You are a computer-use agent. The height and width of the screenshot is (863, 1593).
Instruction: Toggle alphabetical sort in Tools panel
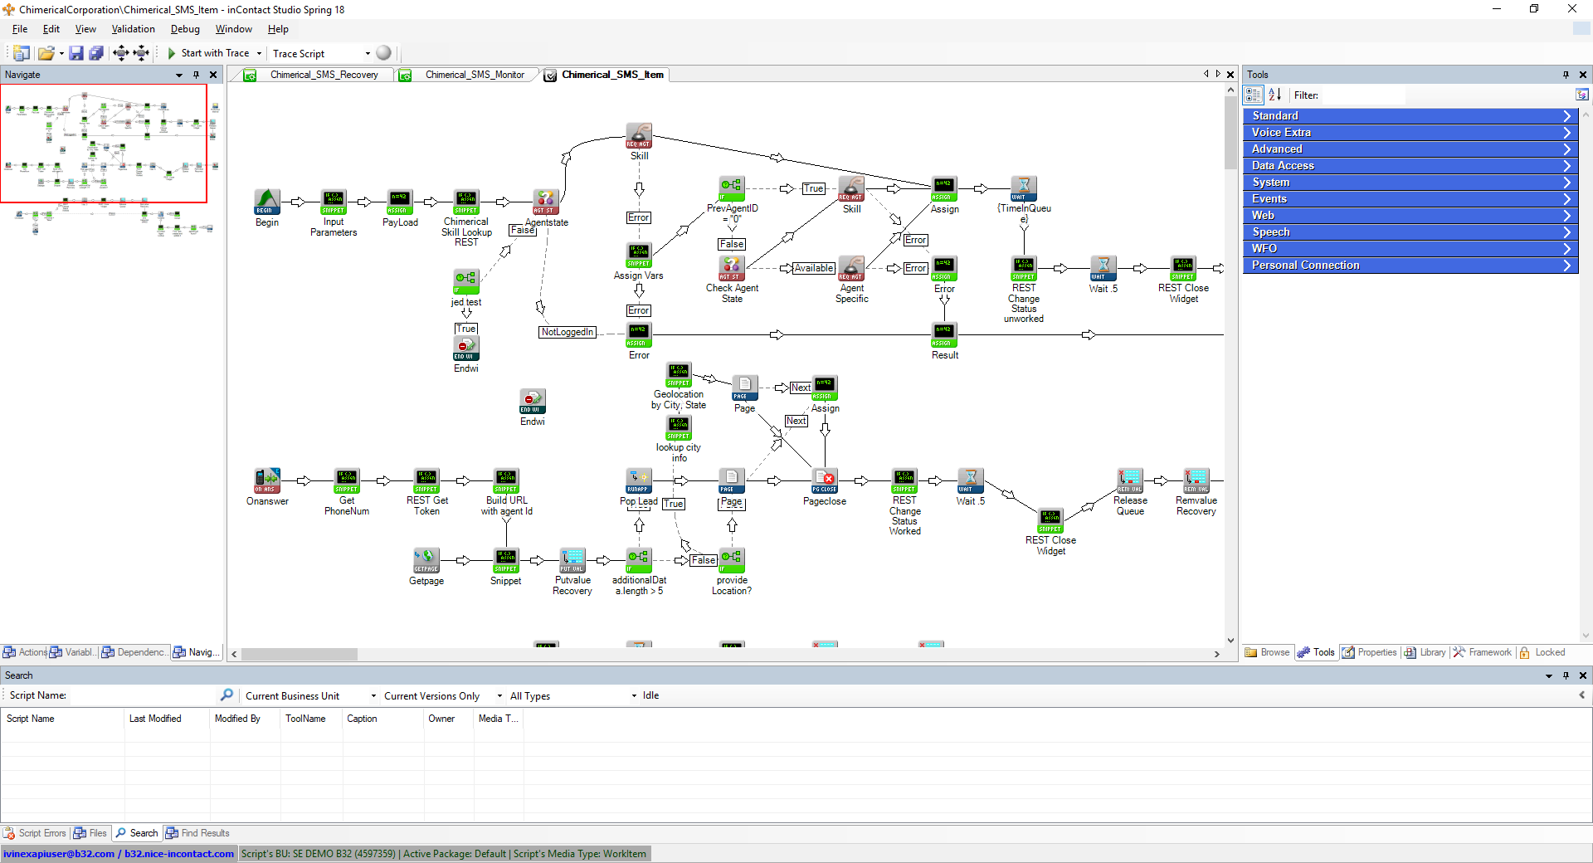[1275, 95]
